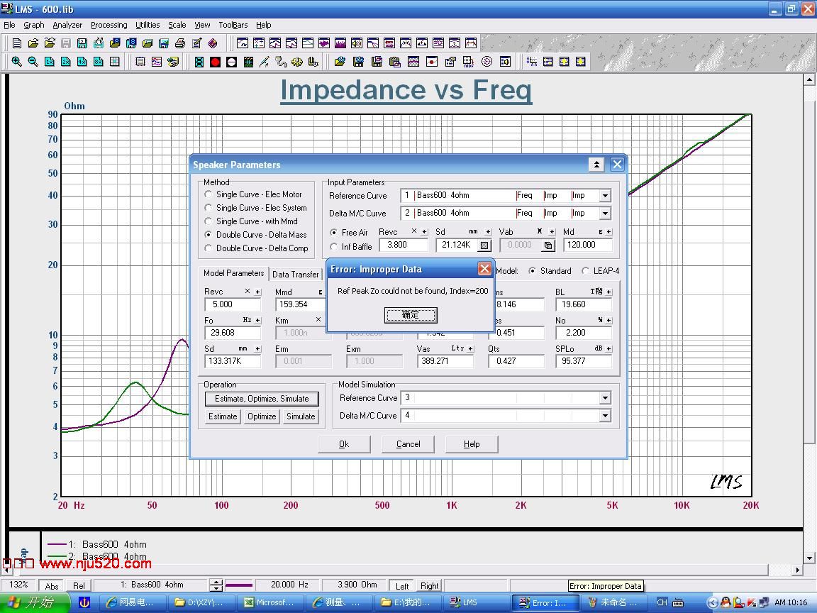The width and height of the screenshot is (817, 613).
Task: Switch to the Model Parameters tab
Action: click(x=233, y=273)
